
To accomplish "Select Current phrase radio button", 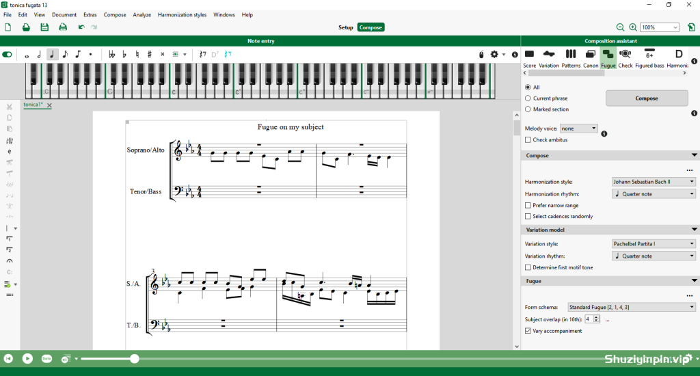I will coord(528,98).
